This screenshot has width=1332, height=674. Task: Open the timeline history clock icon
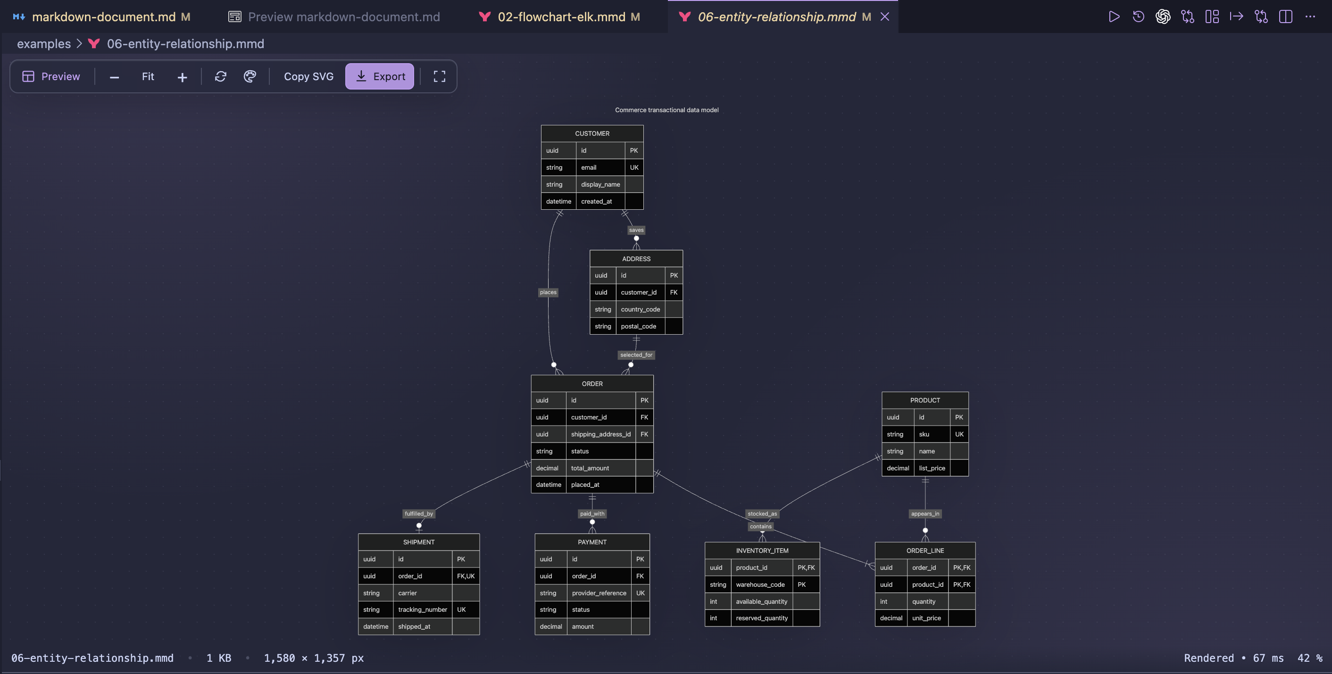point(1138,16)
